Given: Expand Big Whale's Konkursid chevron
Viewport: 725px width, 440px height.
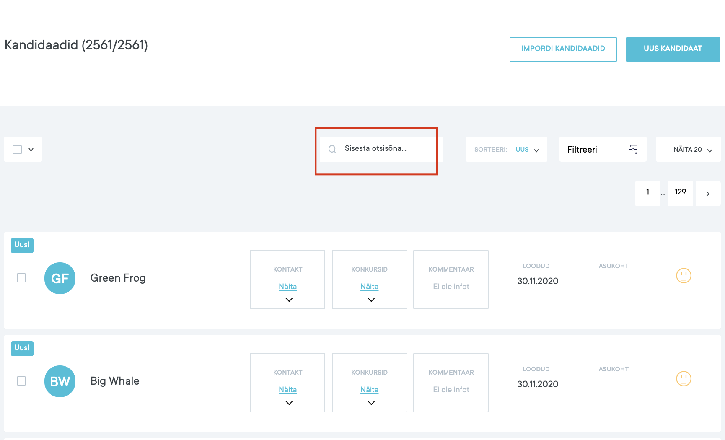Looking at the screenshot, I should click(371, 403).
